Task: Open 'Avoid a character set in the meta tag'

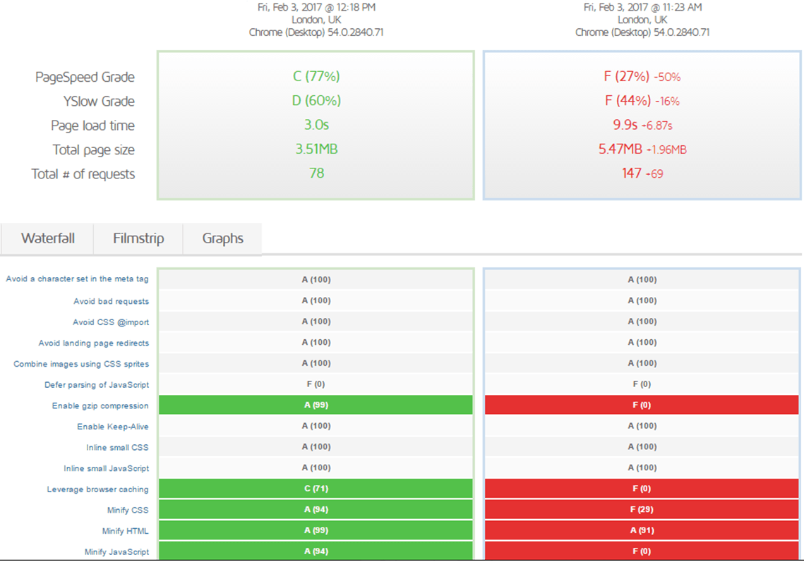Action: click(77, 279)
